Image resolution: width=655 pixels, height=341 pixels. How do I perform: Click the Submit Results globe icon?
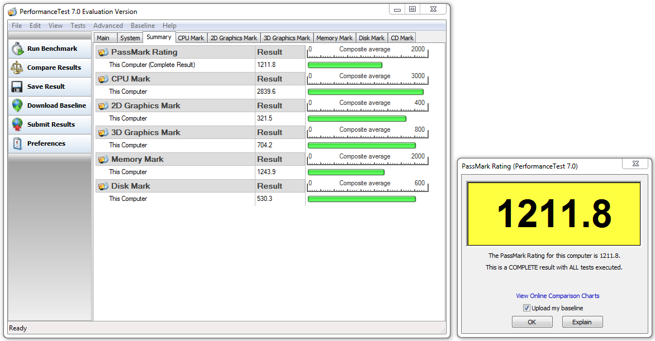pos(17,124)
